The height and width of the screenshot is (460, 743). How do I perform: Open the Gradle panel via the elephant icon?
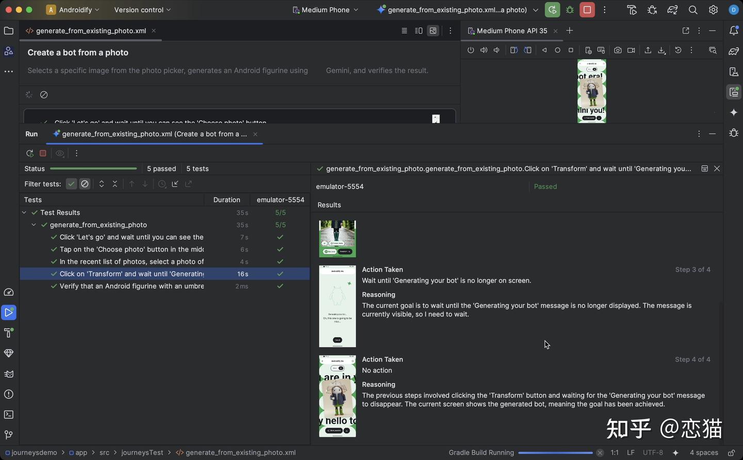click(x=734, y=51)
